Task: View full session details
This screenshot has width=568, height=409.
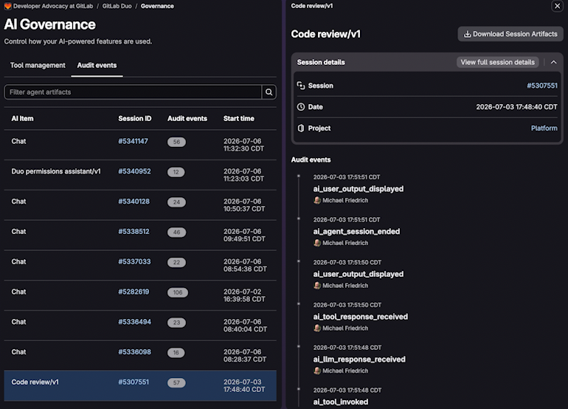Action: pos(497,62)
